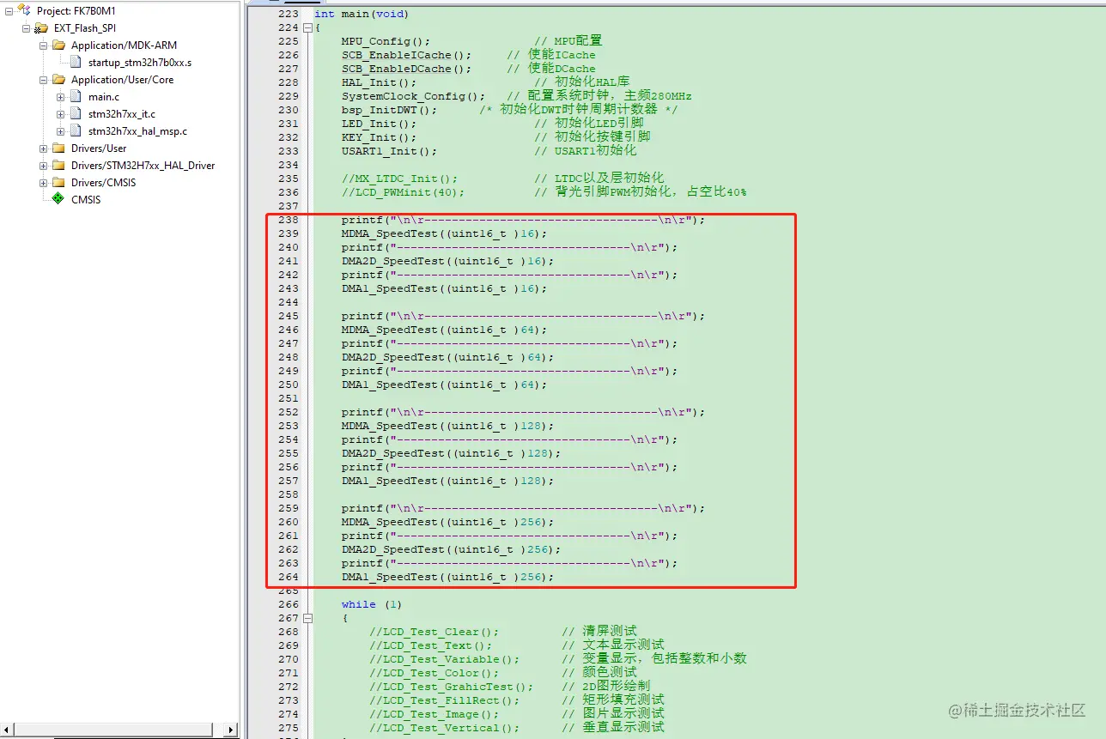Collapse the Application/User/Core group
This screenshot has height=739, width=1106.
44,80
